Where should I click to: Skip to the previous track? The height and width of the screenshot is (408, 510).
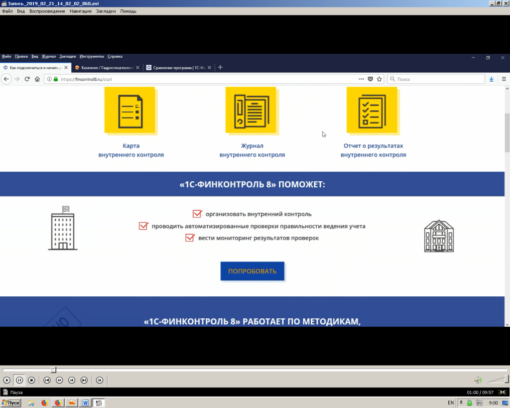47,380
